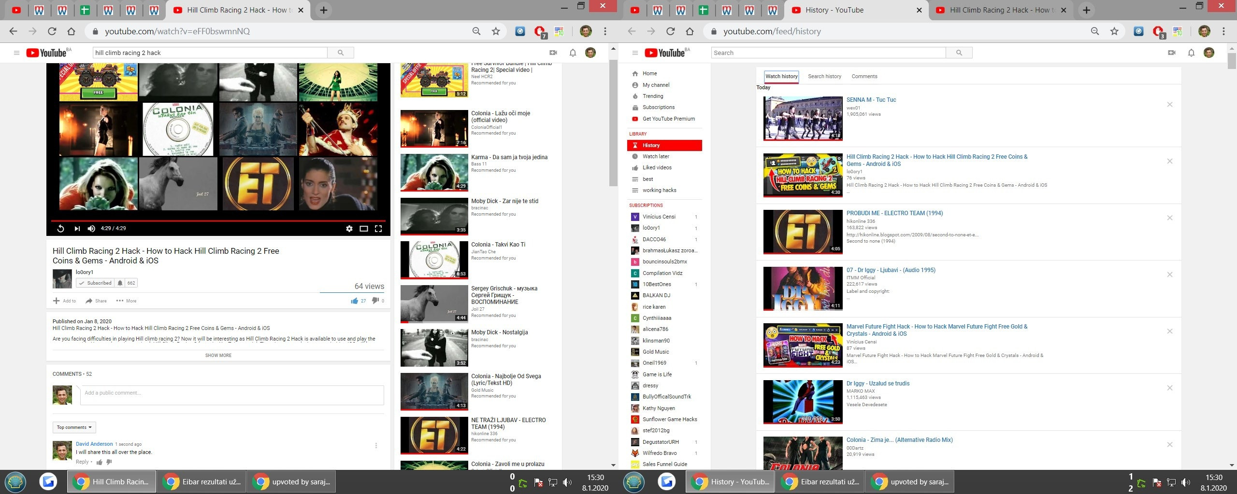Open Eibar rezultati taskbar item on left
Image resolution: width=1237 pixels, height=494 pixels.
pyautogui.click(x=201, y=481)
